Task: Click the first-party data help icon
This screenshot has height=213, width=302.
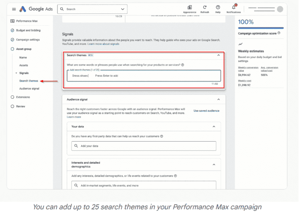Action: pos(162,137)
